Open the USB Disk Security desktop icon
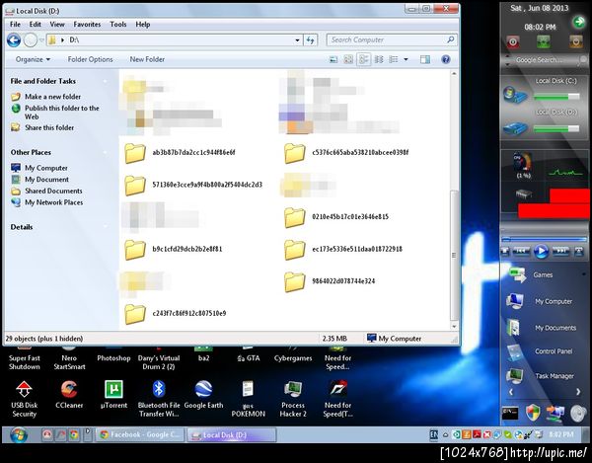 click(24, 399)
